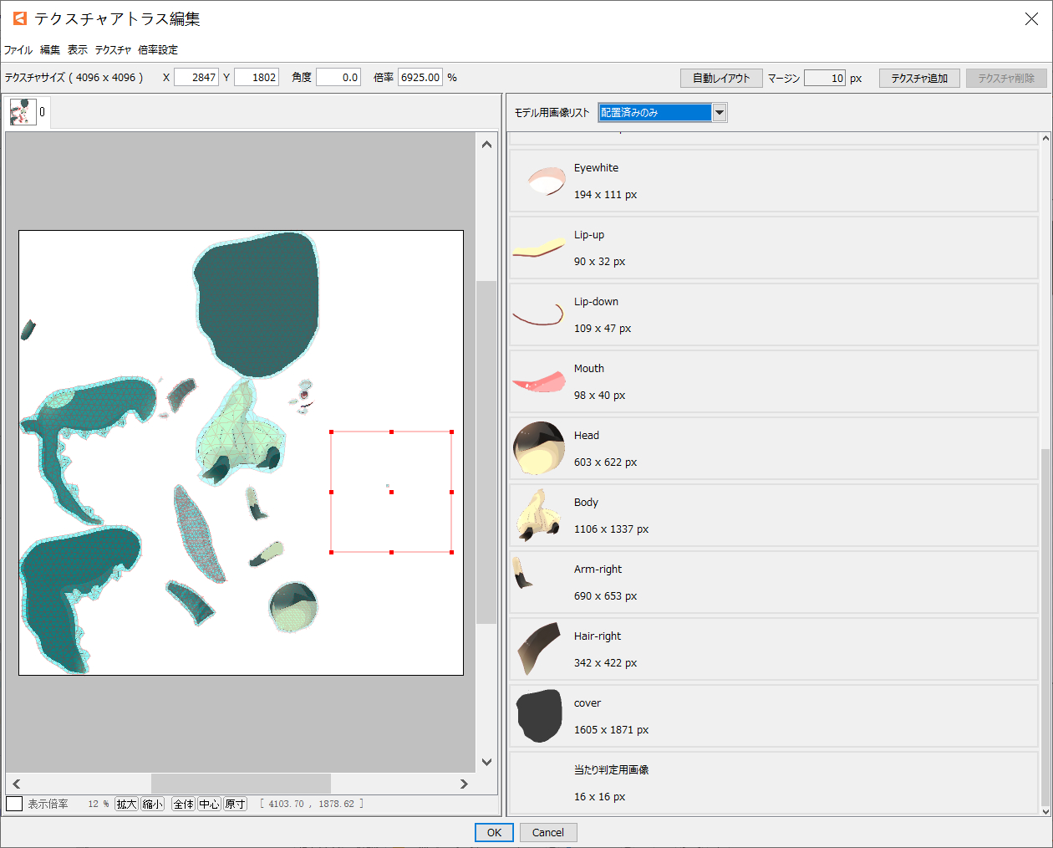Viewport: 1053px width, 848px height.
Task: Select the Head texture thumbnail in list
Action: (x=539, y=448)
